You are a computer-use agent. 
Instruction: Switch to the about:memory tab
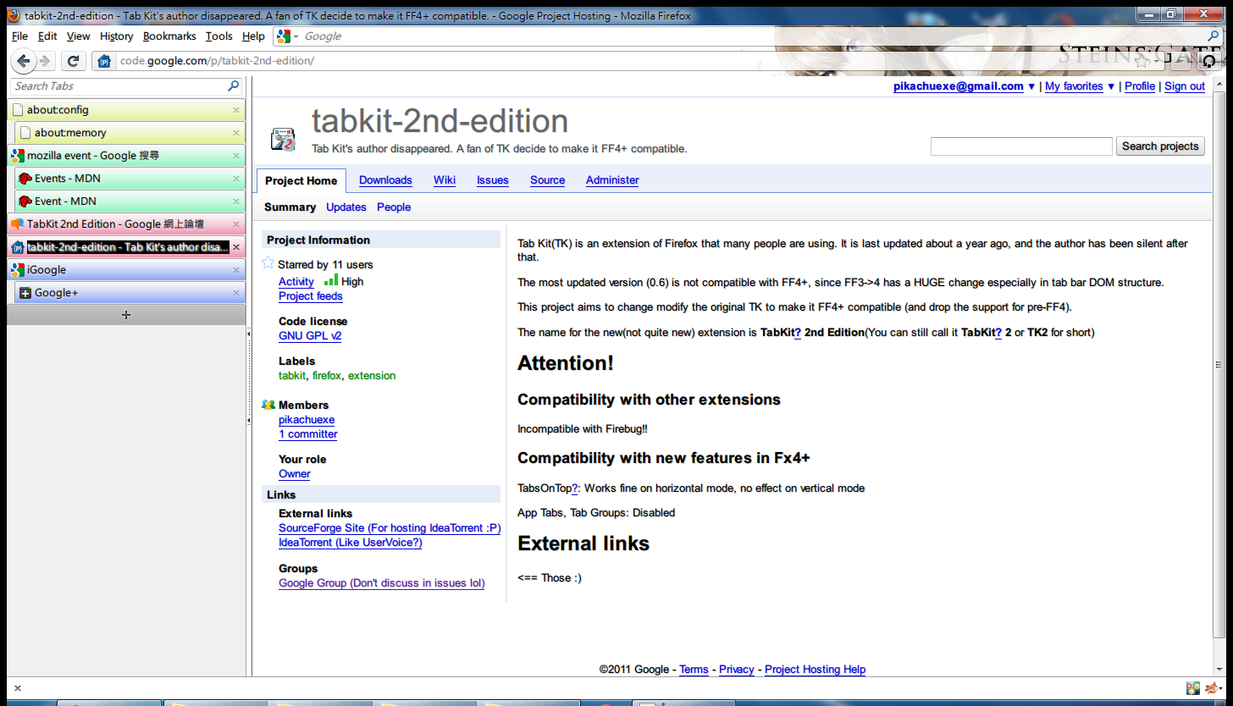(x=130, y=133)
